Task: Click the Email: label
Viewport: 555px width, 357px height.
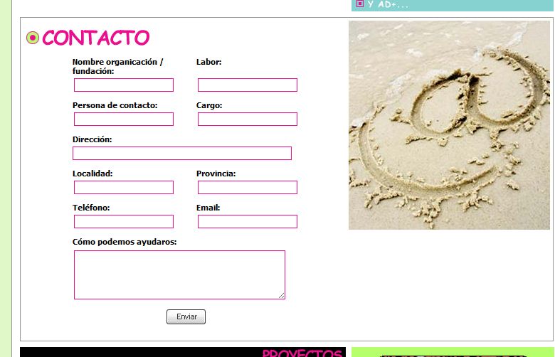Action: coord(208,208)
